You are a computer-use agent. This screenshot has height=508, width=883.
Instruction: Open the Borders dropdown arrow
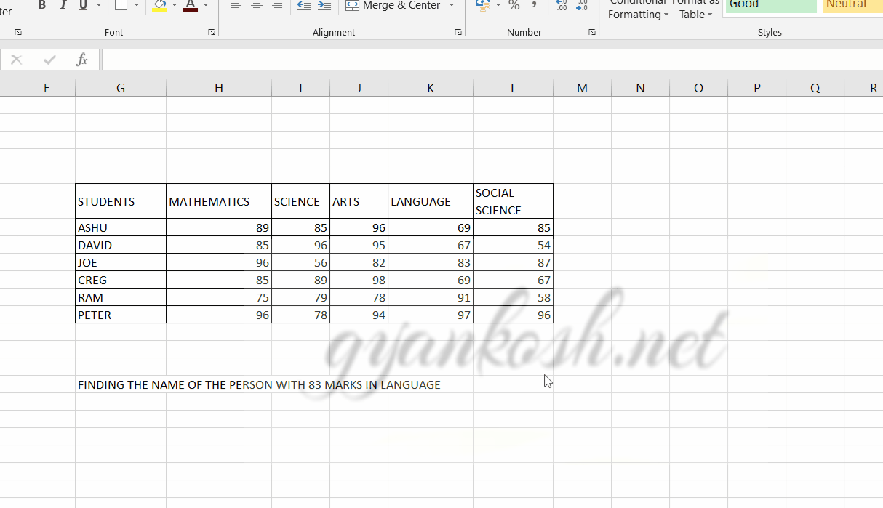point(137,5)
